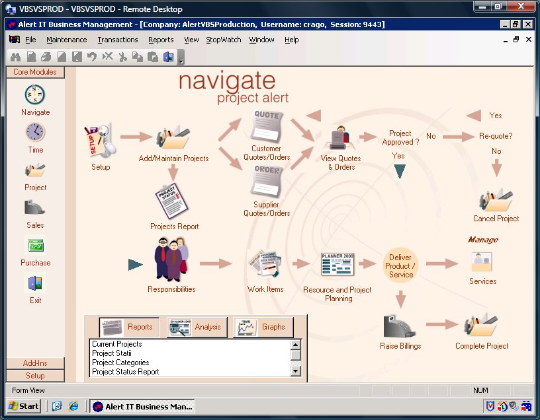
Task: Click the delete X toolbar icon
Action: 107,57
